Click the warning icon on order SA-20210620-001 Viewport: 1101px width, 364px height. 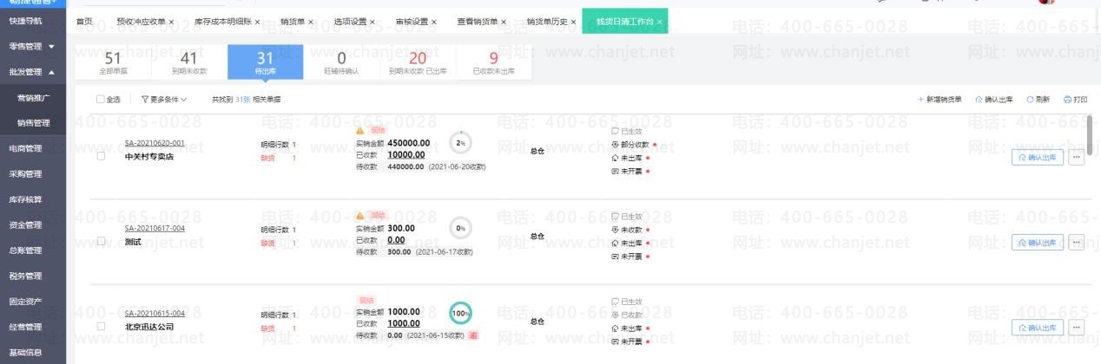coord(360,130)
